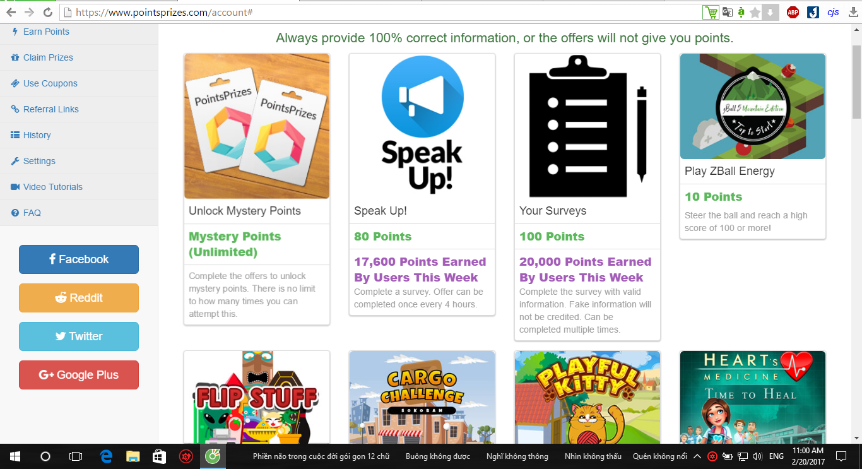Screen dimensions: 862x469
Task: Click the light-blue Twitter button
Action: pyautogui.click(x=79, y=336)
